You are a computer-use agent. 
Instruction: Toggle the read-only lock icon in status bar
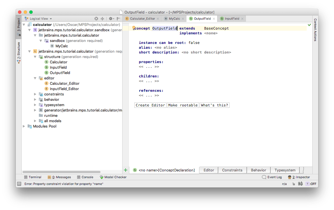click(x=293, y=184)
